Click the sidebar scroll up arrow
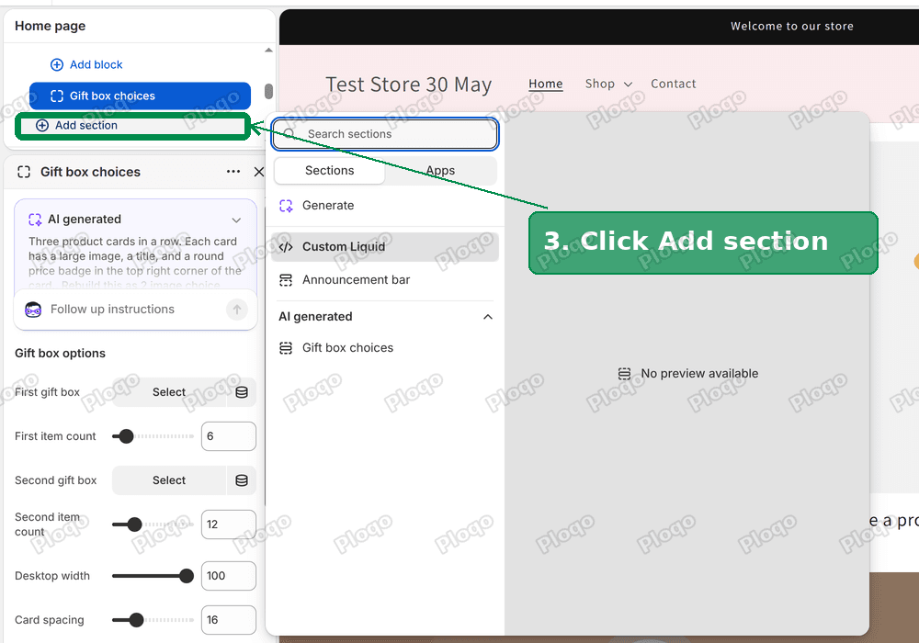This screenshot has width=919, height=643. click(x=268, y=51)
